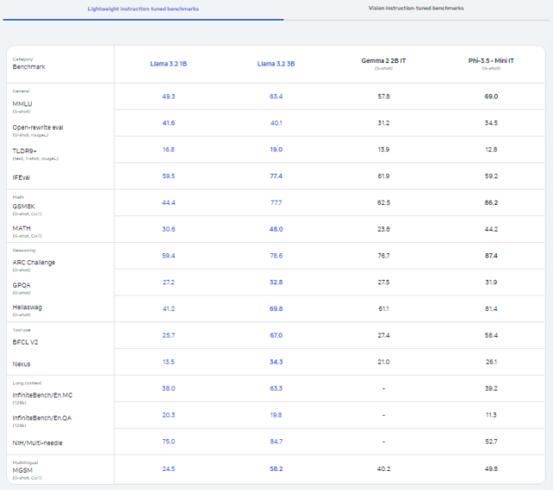Image resolution: width=553 pixels, height=490 pixels.
Task: Click BFCL V2 score 58.4
Action: [491, 335]
